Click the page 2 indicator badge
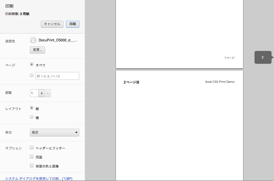 point(263,57)
